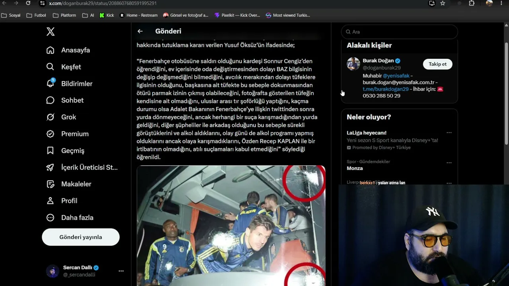Open the browser extensions puzzle icon
The image size is (509, 286).
click(472, 3)
